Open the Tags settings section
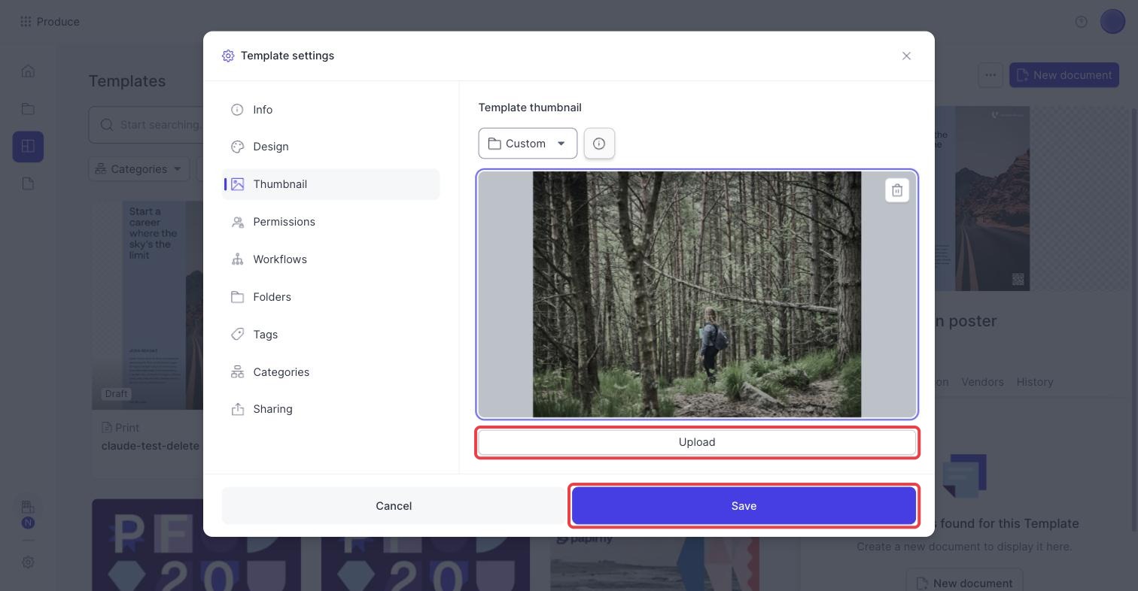The width and height of the screenshot is (1138, 591). coord(330,335)
